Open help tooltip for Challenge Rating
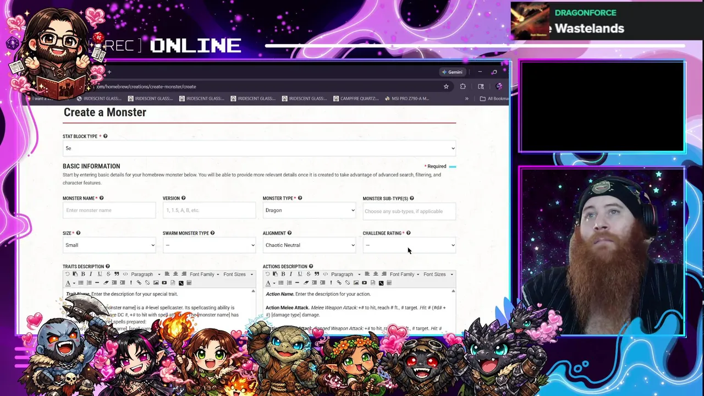 pos(408,233)
